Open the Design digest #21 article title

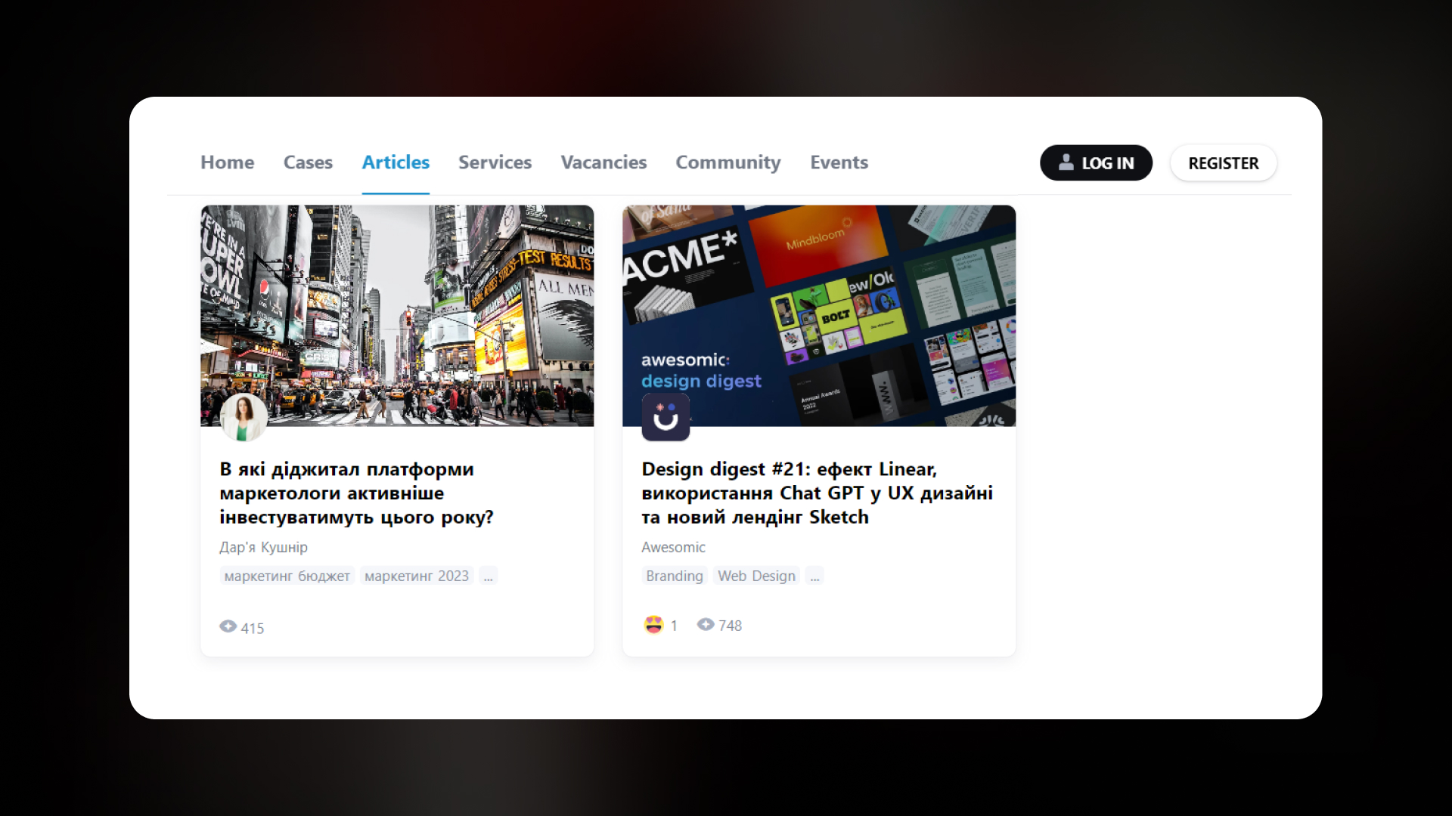pos(817,493)
